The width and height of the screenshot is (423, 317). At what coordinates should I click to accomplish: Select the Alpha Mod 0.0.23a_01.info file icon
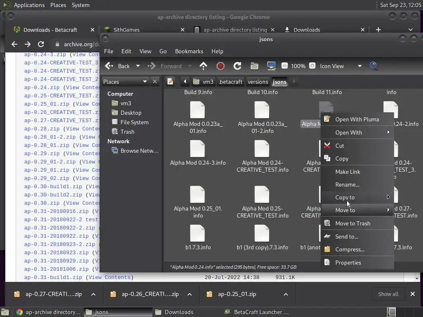(x=197, y=110)
